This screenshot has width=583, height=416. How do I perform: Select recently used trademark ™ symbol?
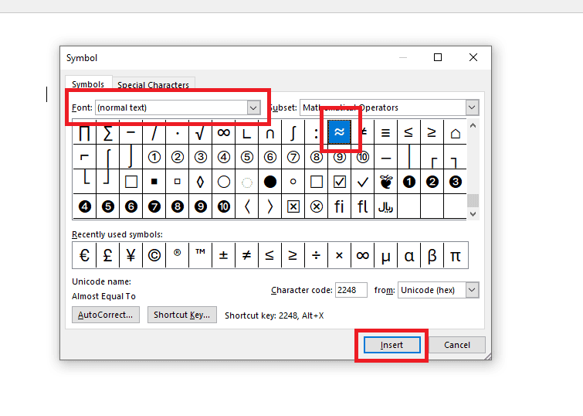pos(201,255)
